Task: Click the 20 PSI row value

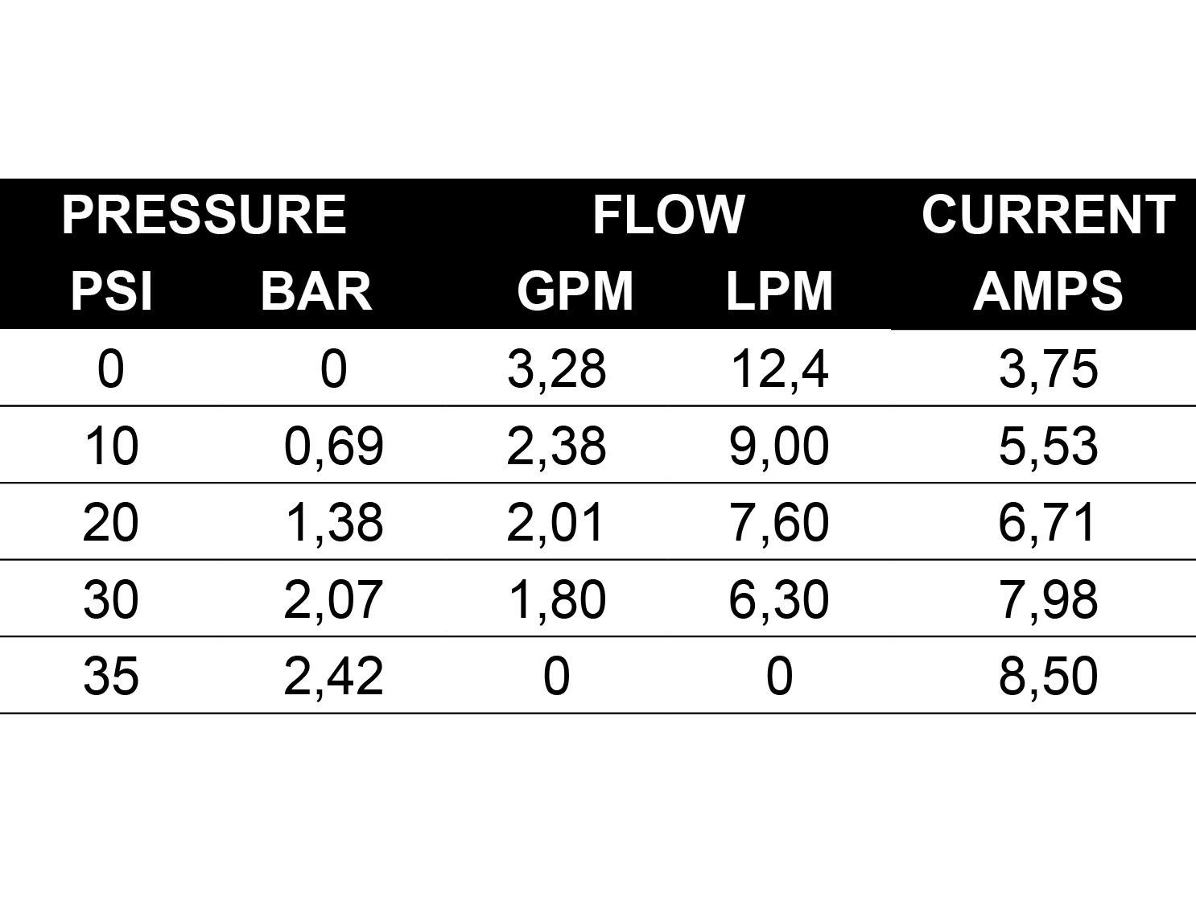Action: tap(111, 522)
